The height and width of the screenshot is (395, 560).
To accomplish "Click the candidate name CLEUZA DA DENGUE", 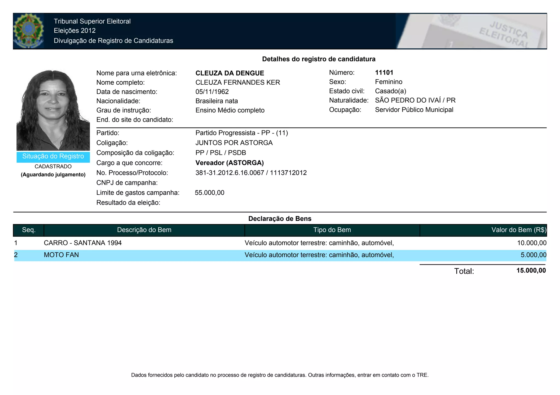I will (230, 73).
